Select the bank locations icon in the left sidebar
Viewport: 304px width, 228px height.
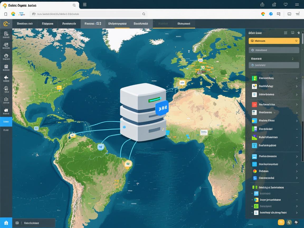tap(6, 66)
